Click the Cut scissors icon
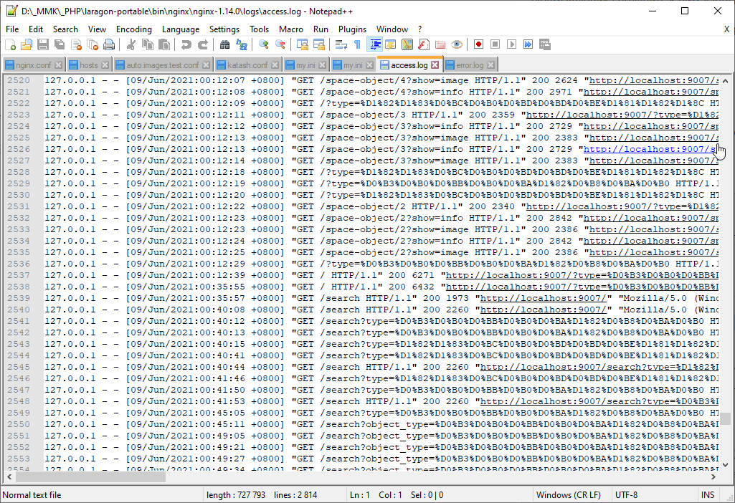This screenshot has height=503, width=735. (x=131, y=45)
